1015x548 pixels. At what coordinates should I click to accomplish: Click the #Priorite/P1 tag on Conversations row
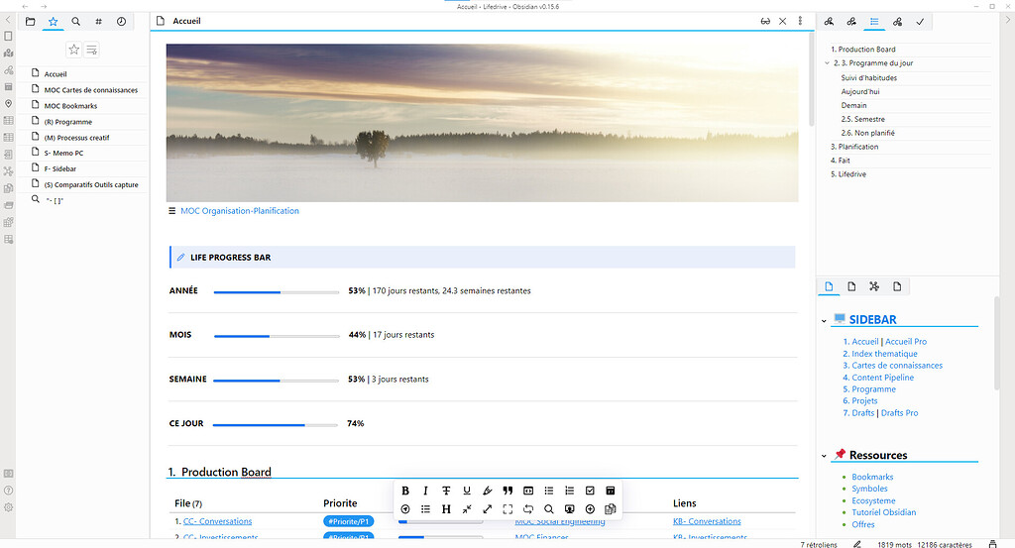click(348, 521)
